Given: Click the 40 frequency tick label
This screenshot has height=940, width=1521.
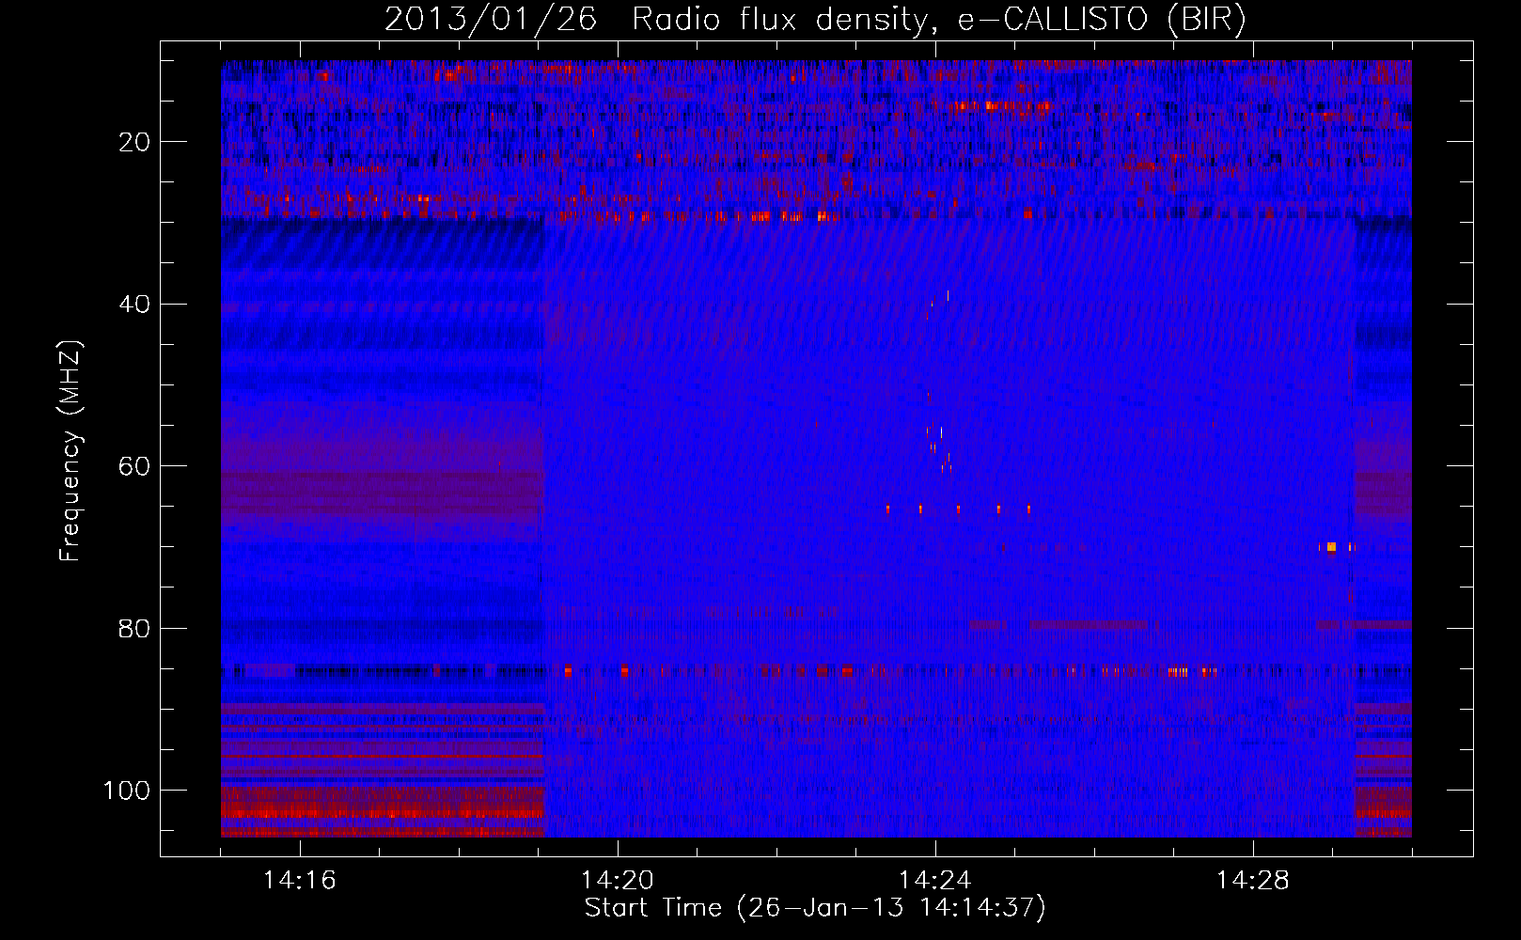Looking at the screenshot, I should tap(135, 305).
